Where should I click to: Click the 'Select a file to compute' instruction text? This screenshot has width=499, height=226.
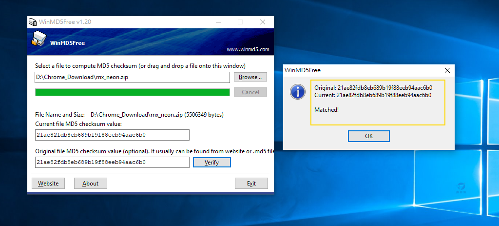pyautogui.click(x=140, y=66)
